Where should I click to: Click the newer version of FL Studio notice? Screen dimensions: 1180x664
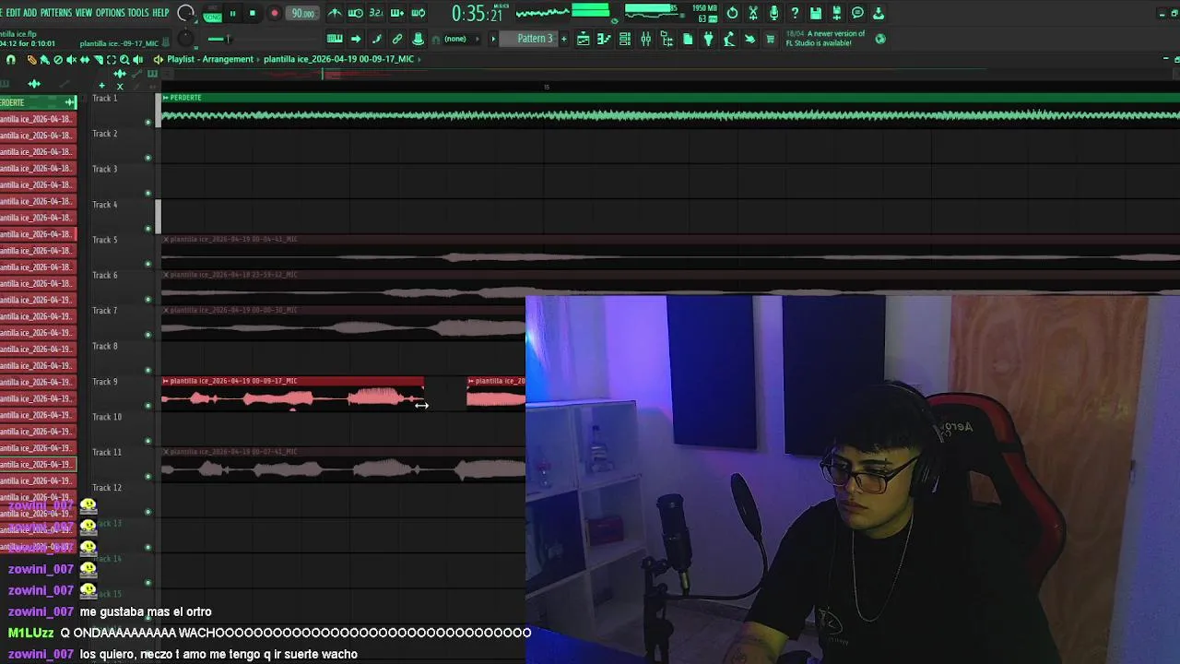pyautogui.click(x=825, y=38)
